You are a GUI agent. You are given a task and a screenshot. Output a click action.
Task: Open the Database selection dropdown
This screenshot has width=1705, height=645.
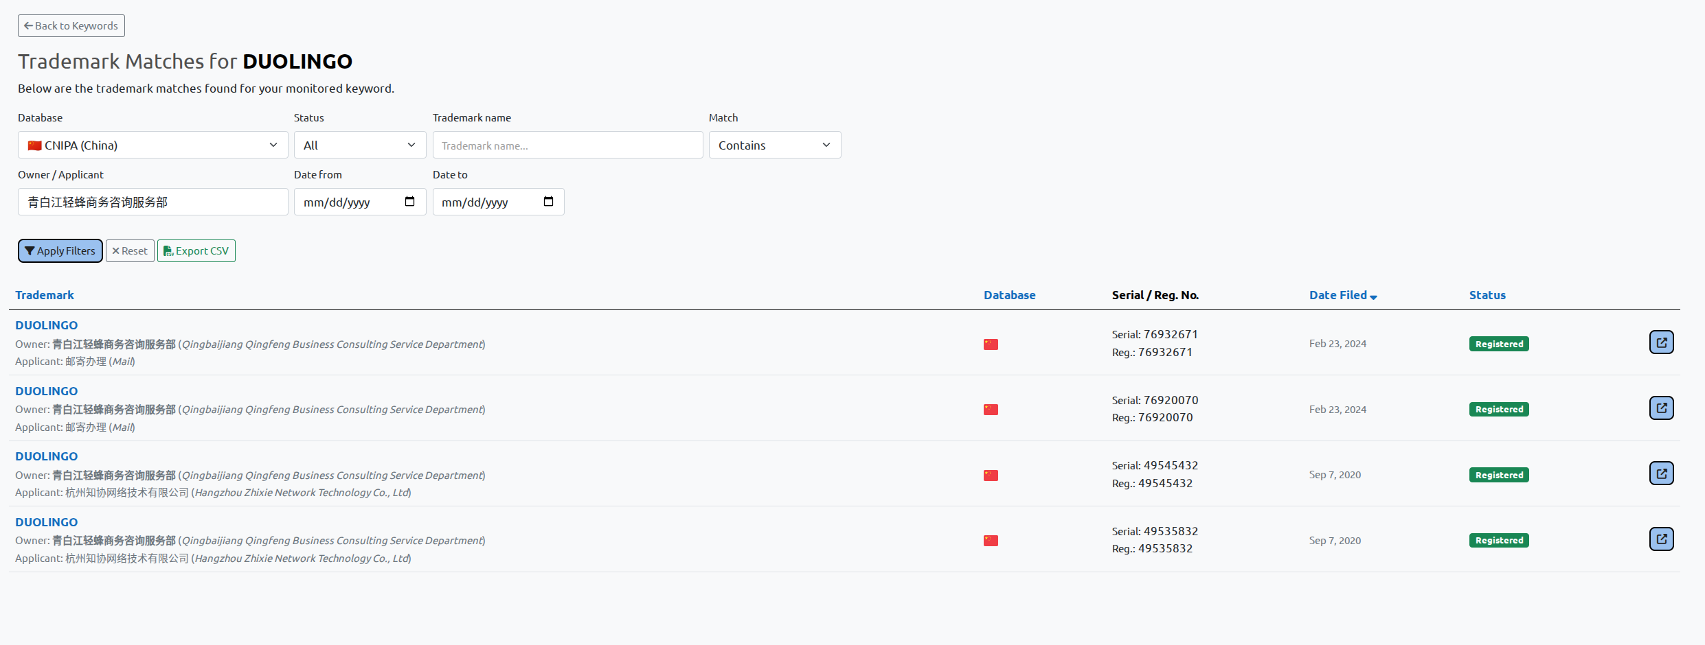153,145
